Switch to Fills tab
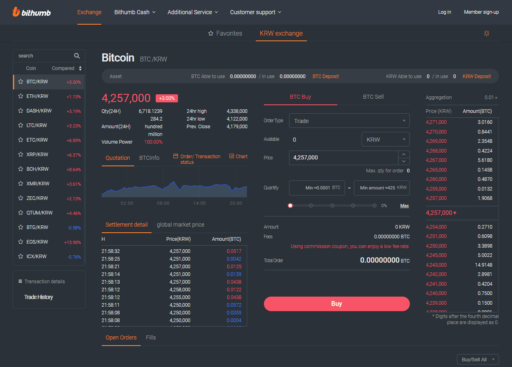 (151, 337)
